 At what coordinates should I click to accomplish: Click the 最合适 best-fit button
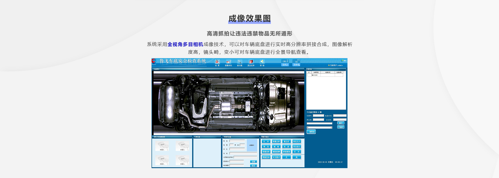(286, 141)
